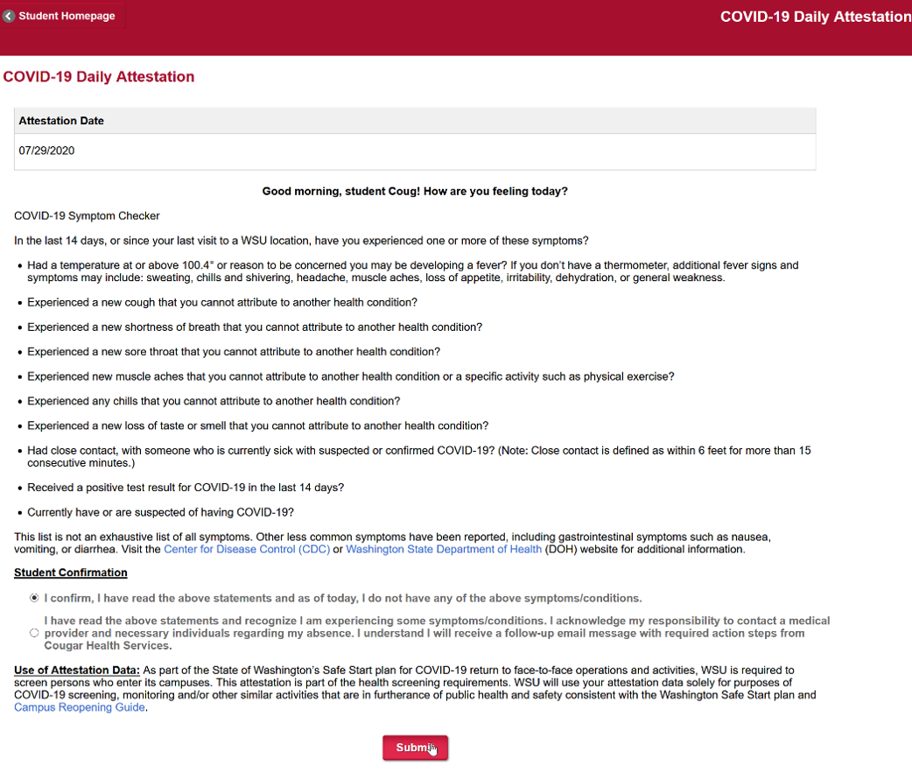Click the white banner title in top bar

pos(814,17)
